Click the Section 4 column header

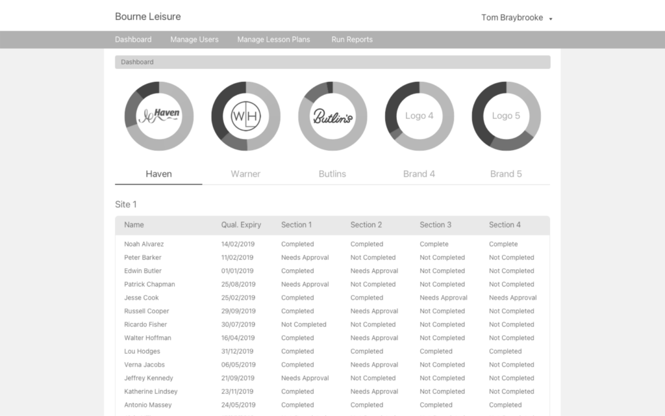coord(505,225)
